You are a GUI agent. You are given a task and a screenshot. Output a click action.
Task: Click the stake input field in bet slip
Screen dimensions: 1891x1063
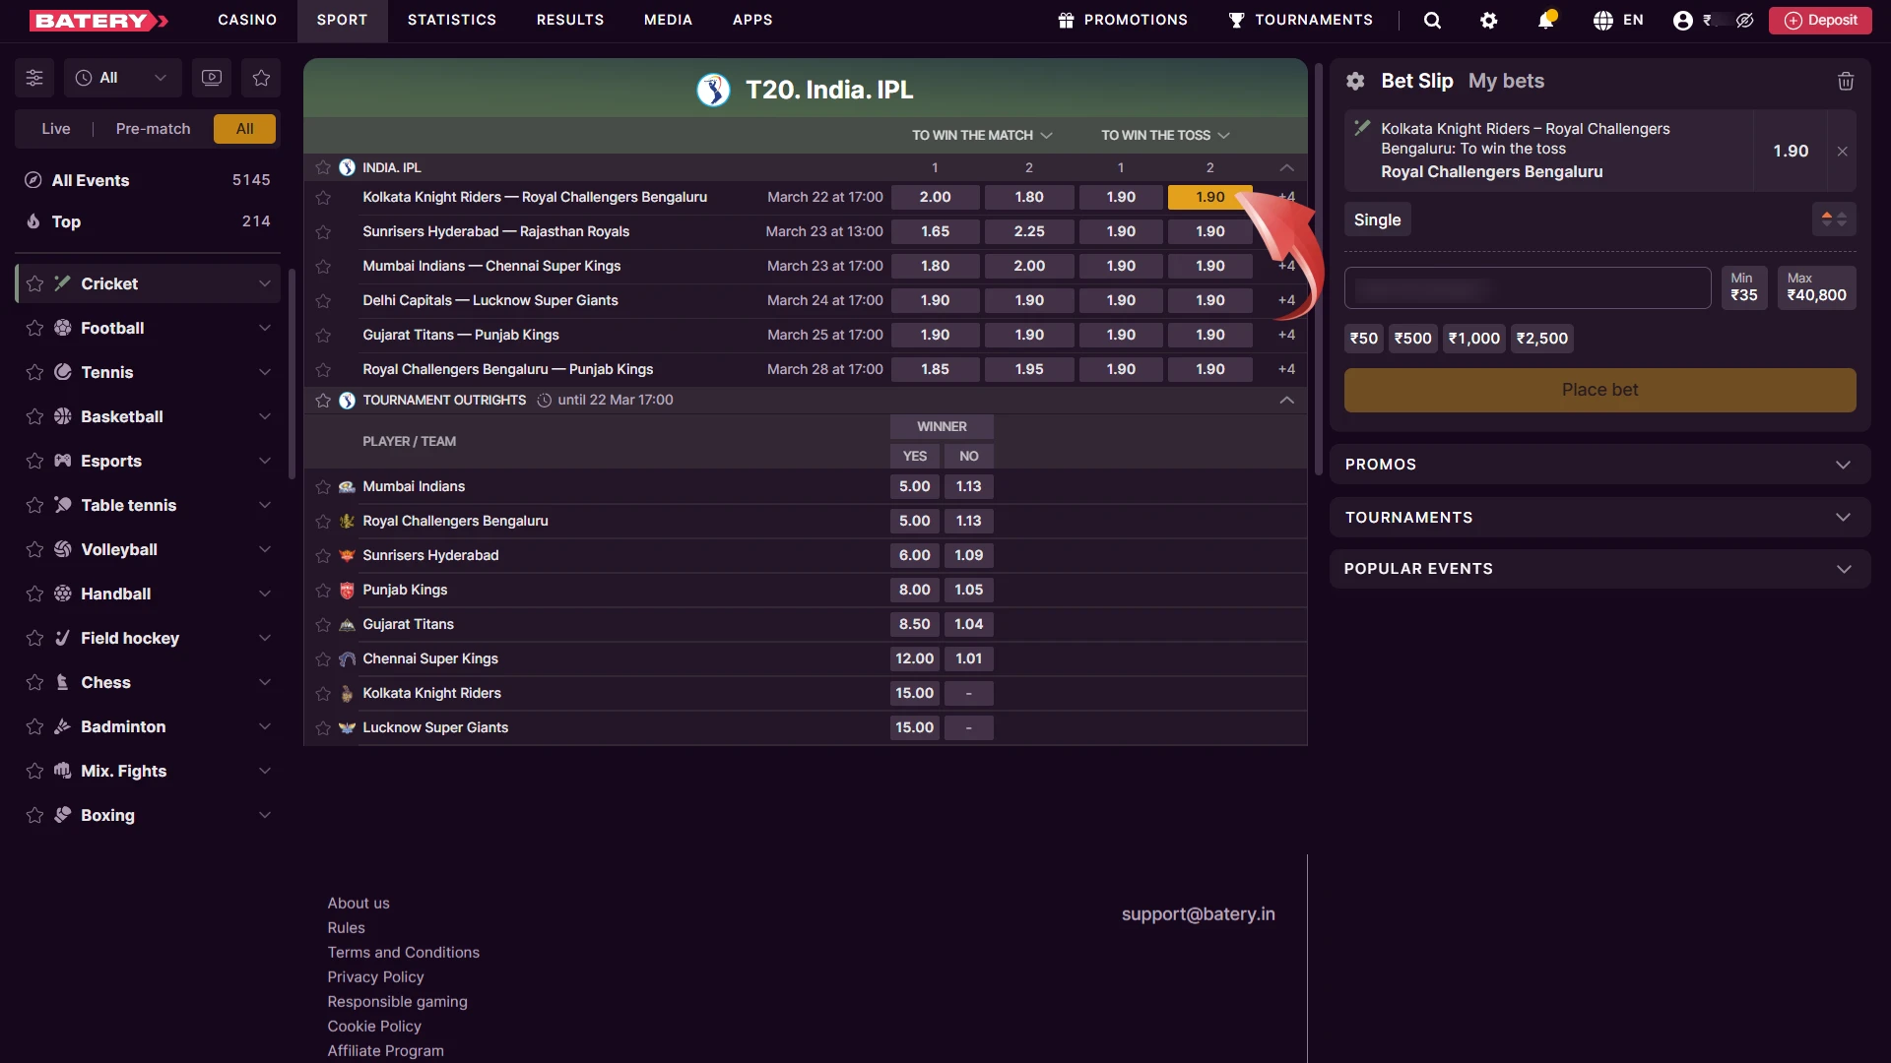click(x=1528, y=287)
